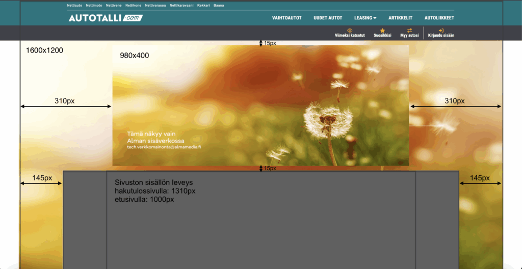The image size is (522, 269).
Task: Click the grey site content area
Action: pos(260,229)
